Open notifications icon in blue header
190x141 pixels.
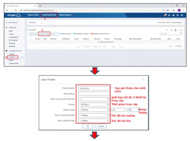165,15
